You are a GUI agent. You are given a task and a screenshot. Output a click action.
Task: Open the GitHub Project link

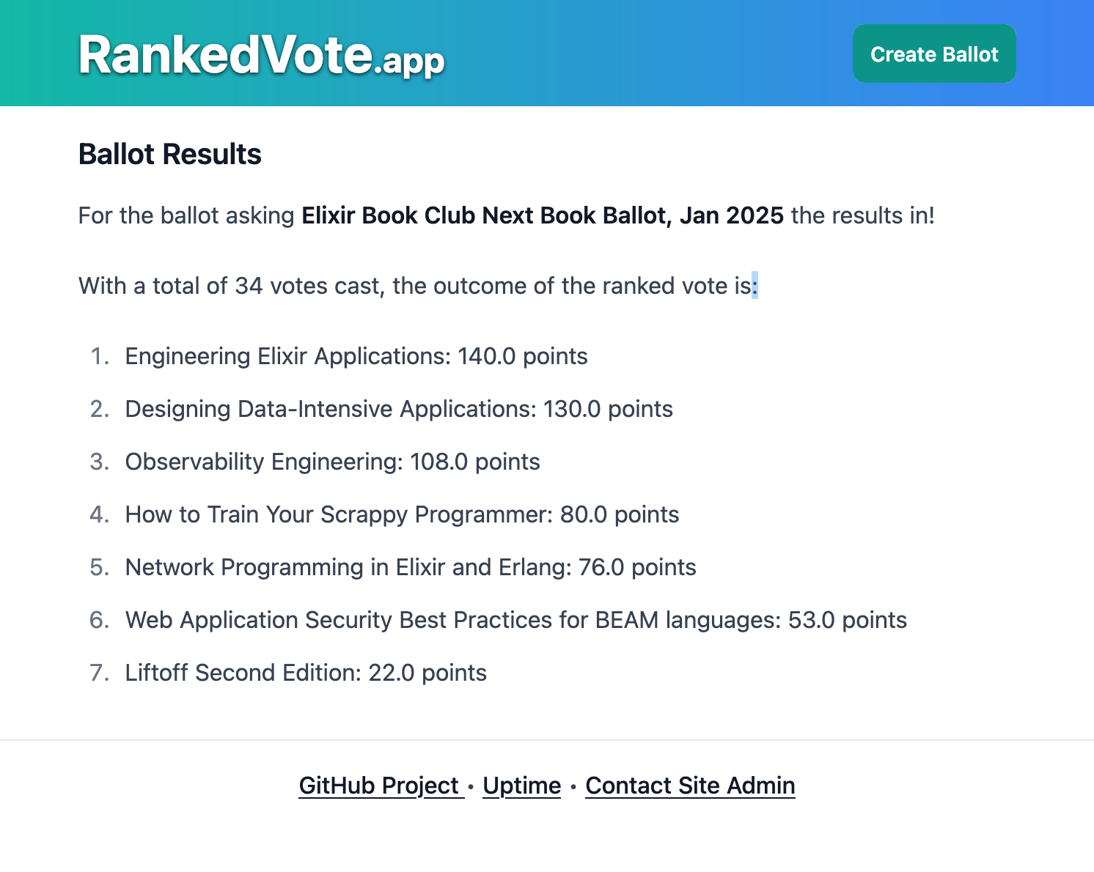381,786
